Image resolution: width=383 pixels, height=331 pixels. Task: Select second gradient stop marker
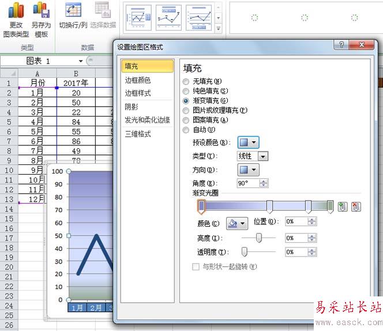tap(269, 206)
